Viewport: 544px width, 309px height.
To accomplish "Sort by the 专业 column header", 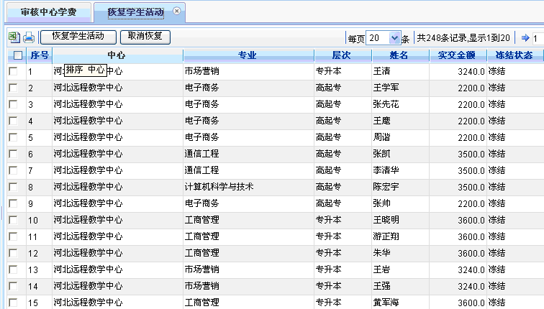I will click(248, 55).
